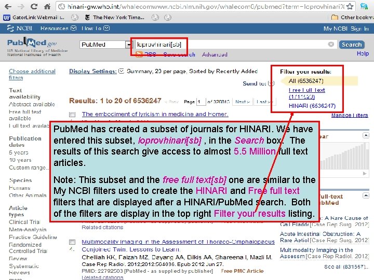Open the Resources menu

[x=58, y=29]
